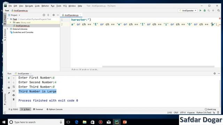Click Python interpreter in status bar
Viewport: 223px width, 125px height.
click(203, 112)
